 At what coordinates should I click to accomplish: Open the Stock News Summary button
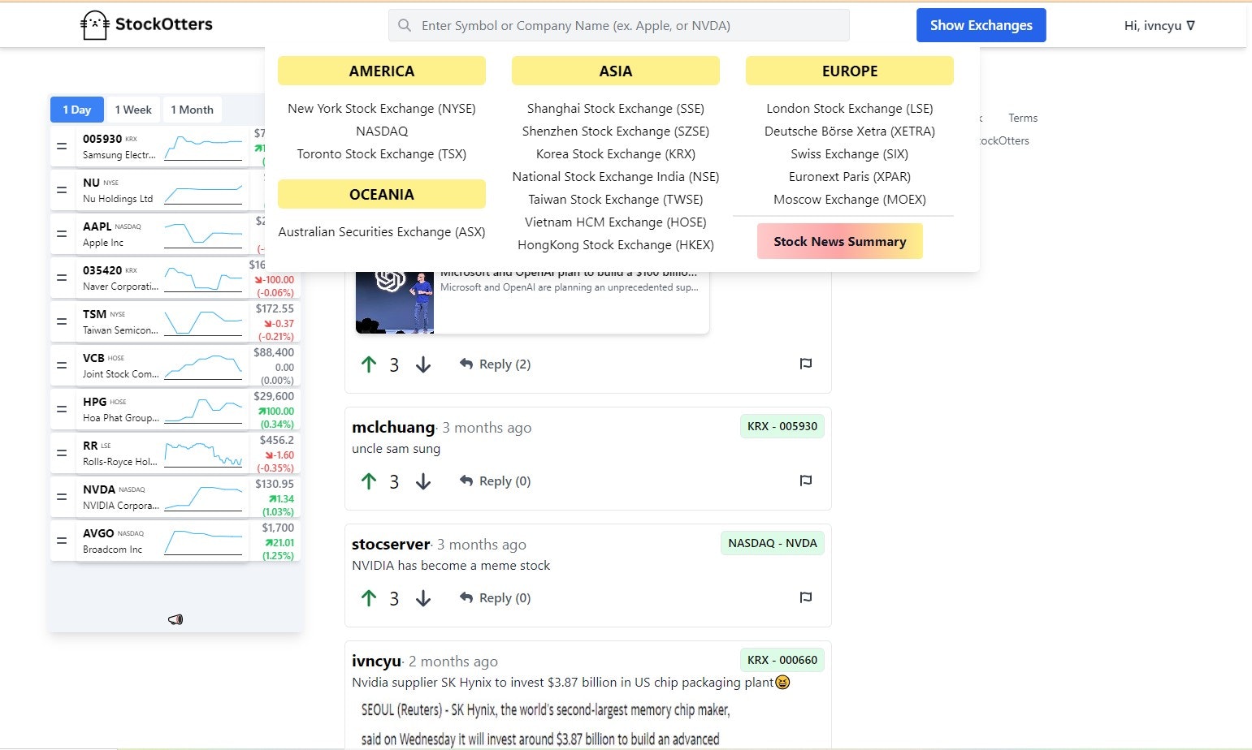tap(840, 241)
